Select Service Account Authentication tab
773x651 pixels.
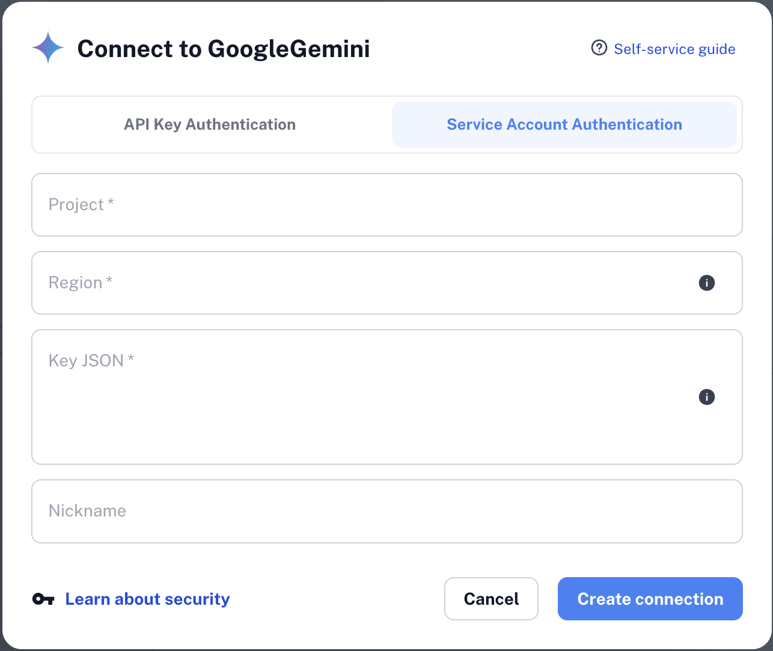coord(564,124)
